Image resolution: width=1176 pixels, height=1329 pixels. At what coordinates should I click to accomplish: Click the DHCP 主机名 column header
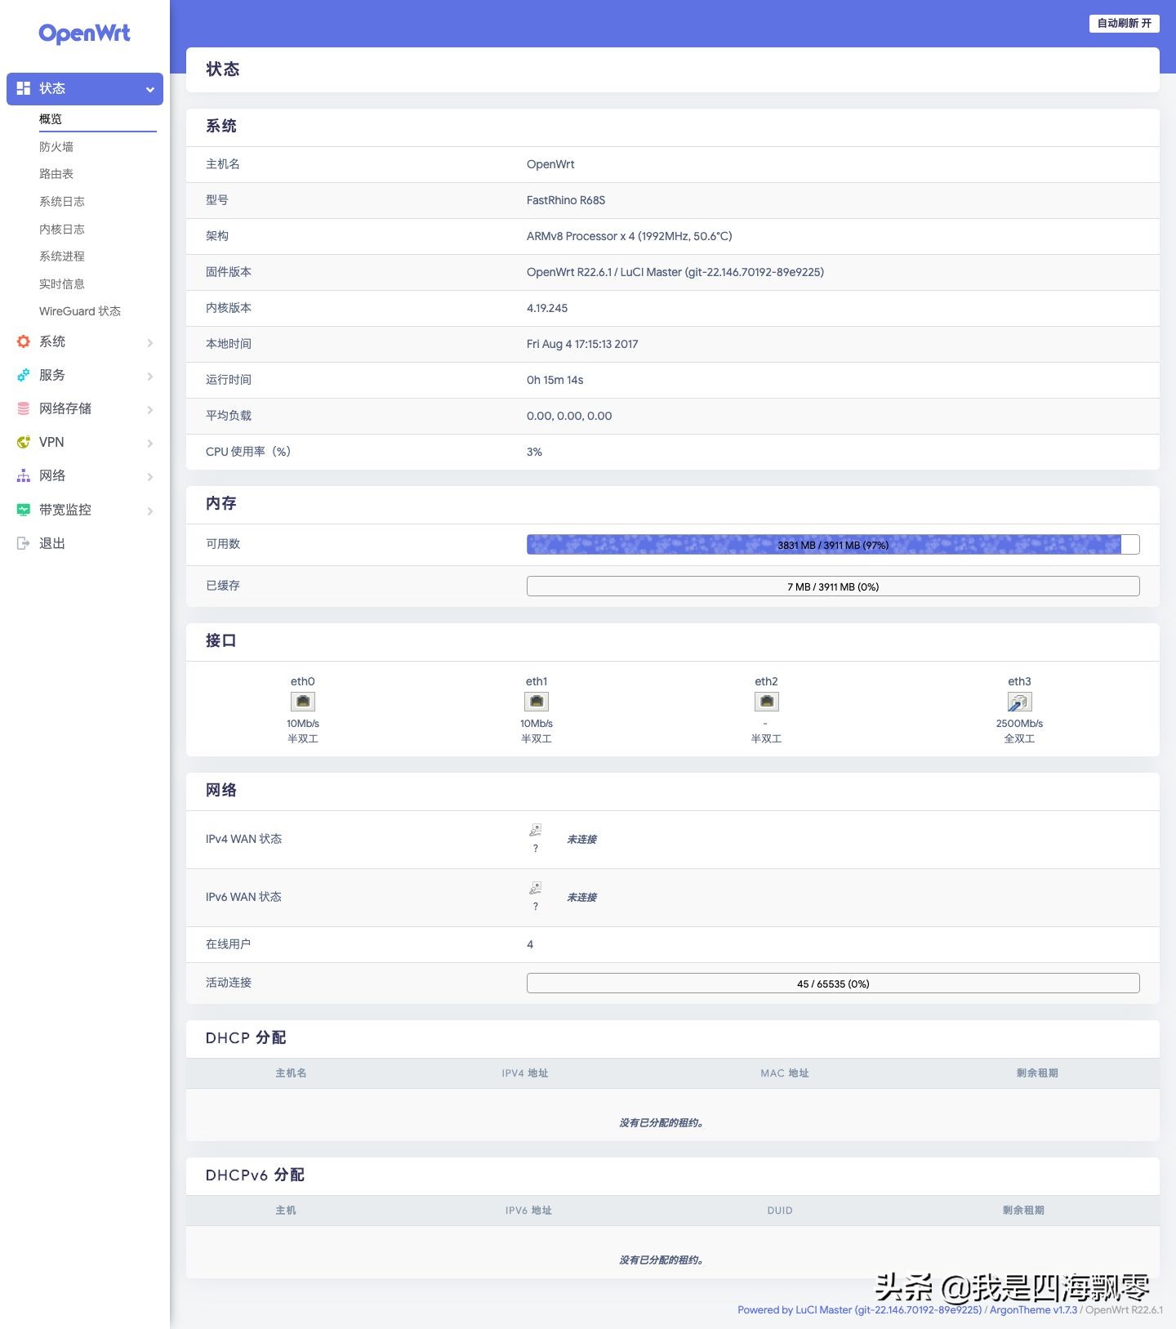[x=292, y=1073]
